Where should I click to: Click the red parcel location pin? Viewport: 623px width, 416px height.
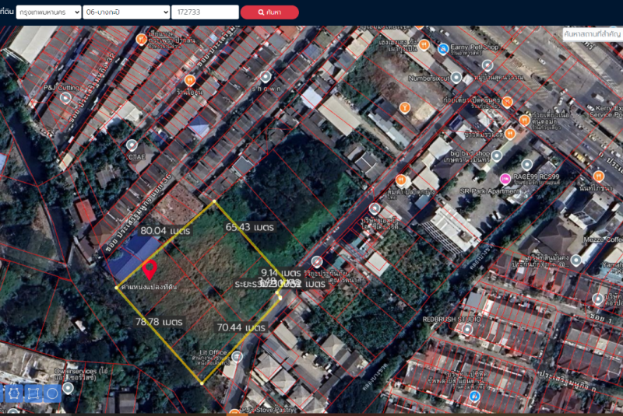tap(150, 270)
